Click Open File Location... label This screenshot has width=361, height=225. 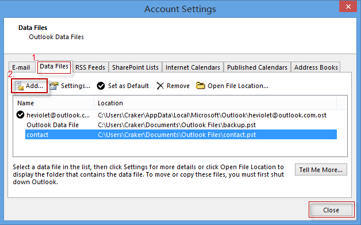pos(238,86)
